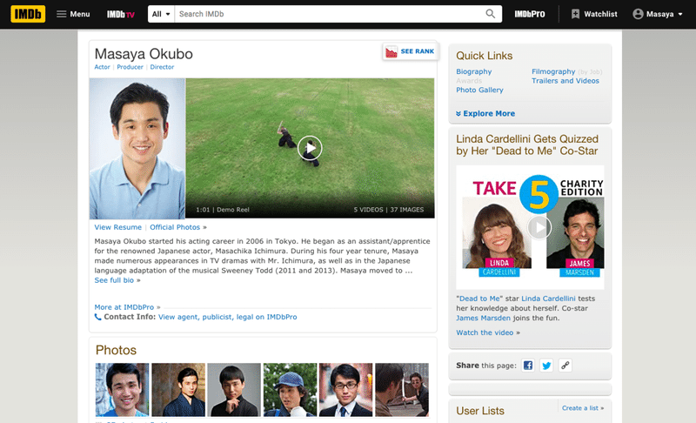Click Create a list link
Viewport: 696px width, 423px height.
click(580, 408)
